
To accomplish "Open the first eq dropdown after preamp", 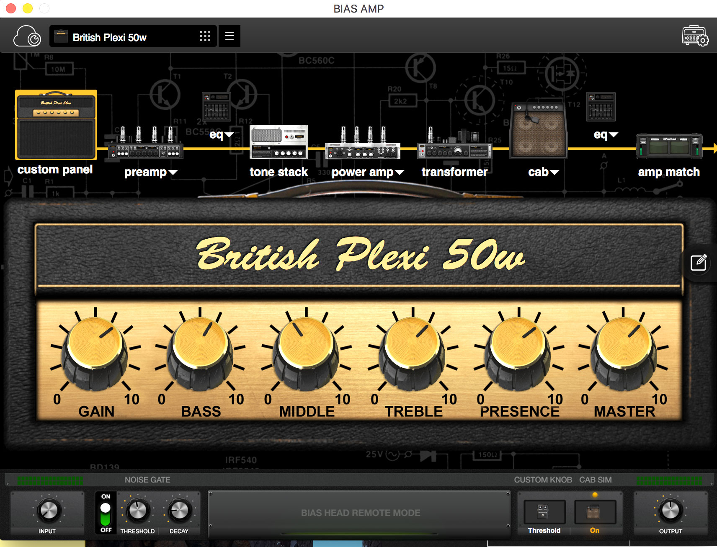I will pos(221,134).
